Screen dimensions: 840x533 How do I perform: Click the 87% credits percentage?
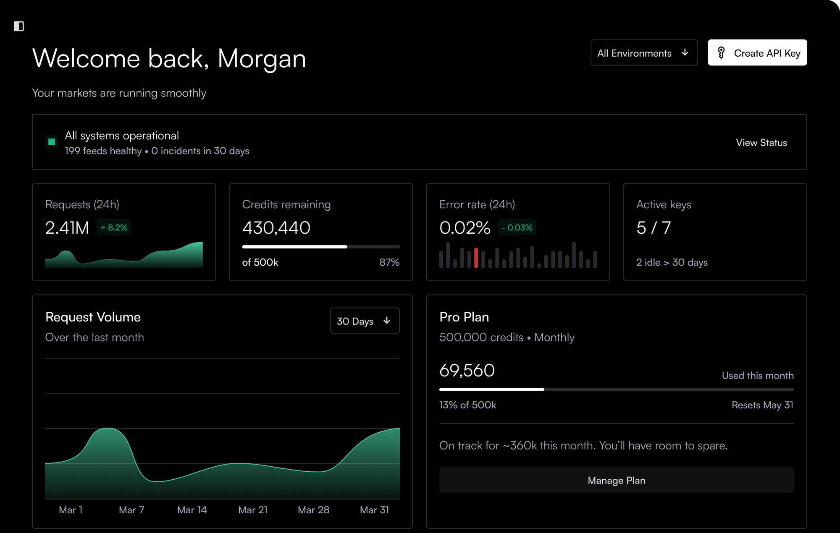coord(389,262)
